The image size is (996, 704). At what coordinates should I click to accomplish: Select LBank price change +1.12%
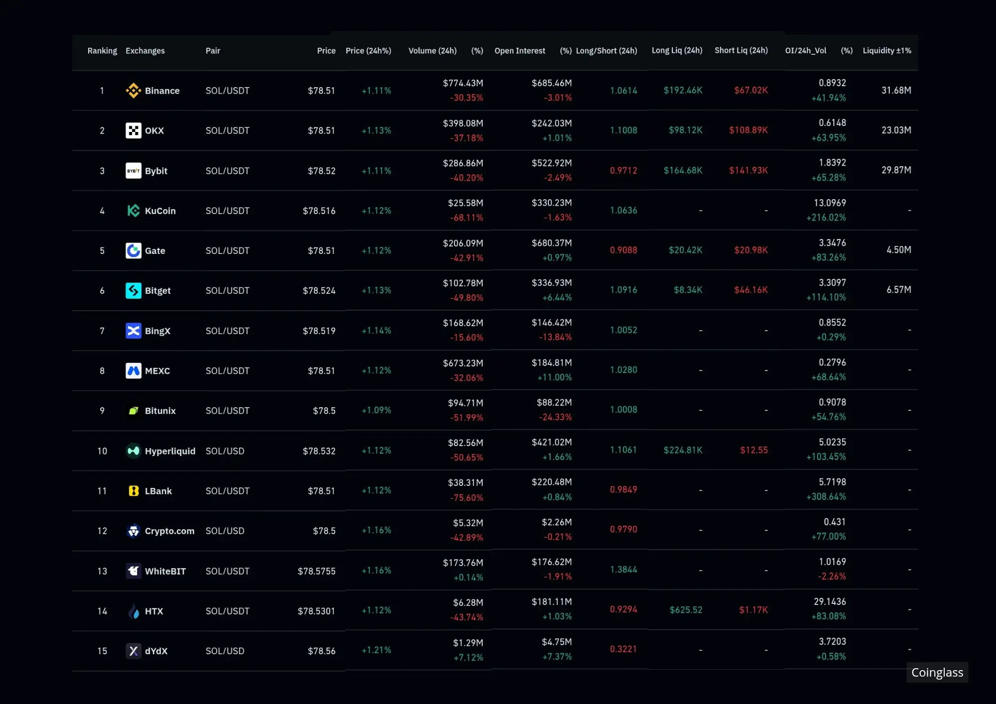(x=376, y=490)
